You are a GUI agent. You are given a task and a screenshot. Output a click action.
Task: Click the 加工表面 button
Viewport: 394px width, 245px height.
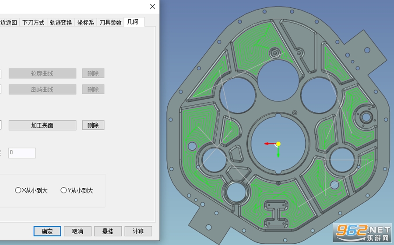[42, 125]
